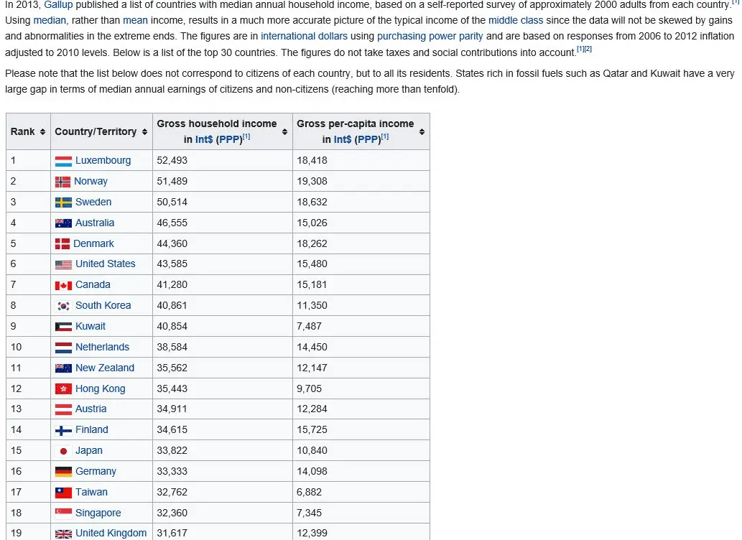
Task: Click the Luxembourg flag icon
Action: [63, 161]
